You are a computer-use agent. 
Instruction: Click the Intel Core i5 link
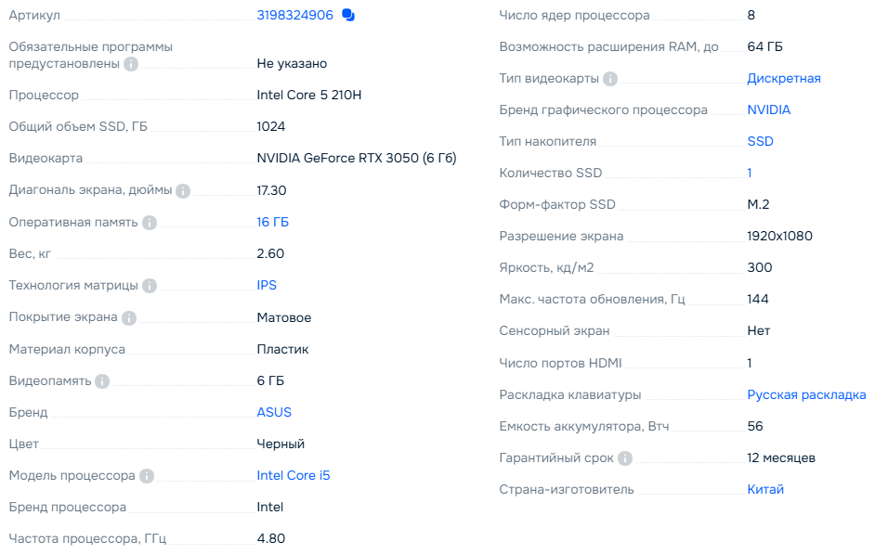point(293,475)
